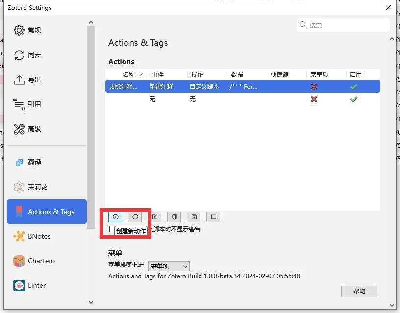
Task: Toggle enabled checkmark in 去除注释 row
Action: pos(354,87)
